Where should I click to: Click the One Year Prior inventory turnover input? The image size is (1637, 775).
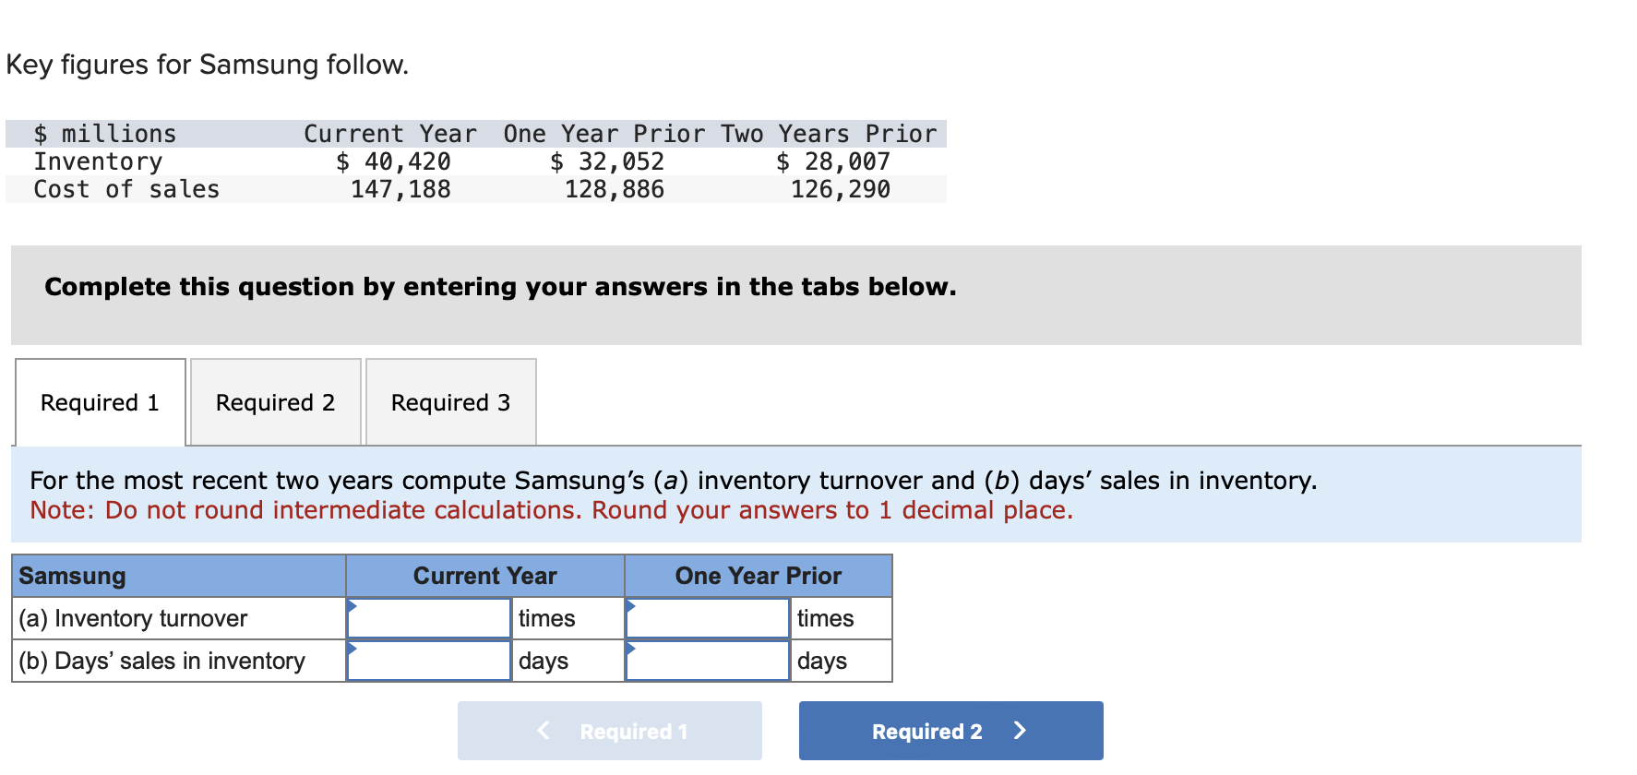[x=708, y=618]
